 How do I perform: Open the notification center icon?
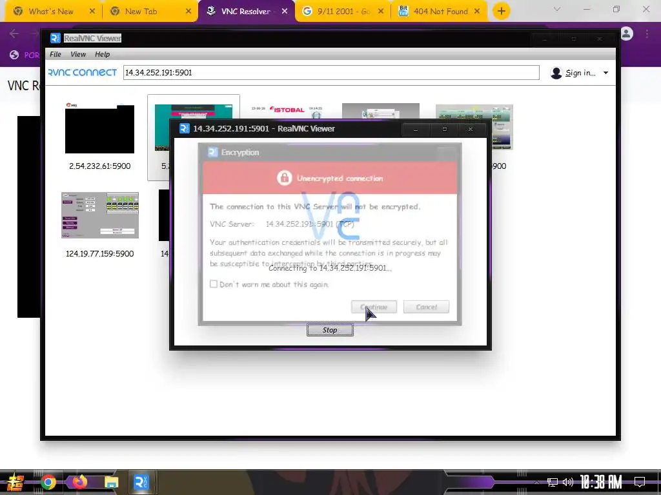coord(640,482)
